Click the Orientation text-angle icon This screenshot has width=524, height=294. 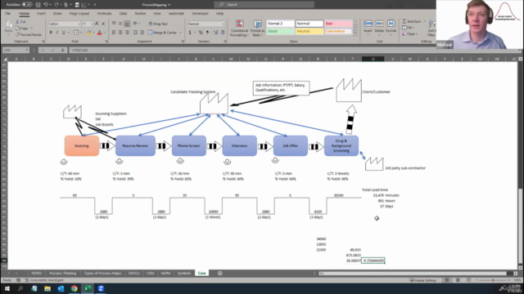click(136, 24)
